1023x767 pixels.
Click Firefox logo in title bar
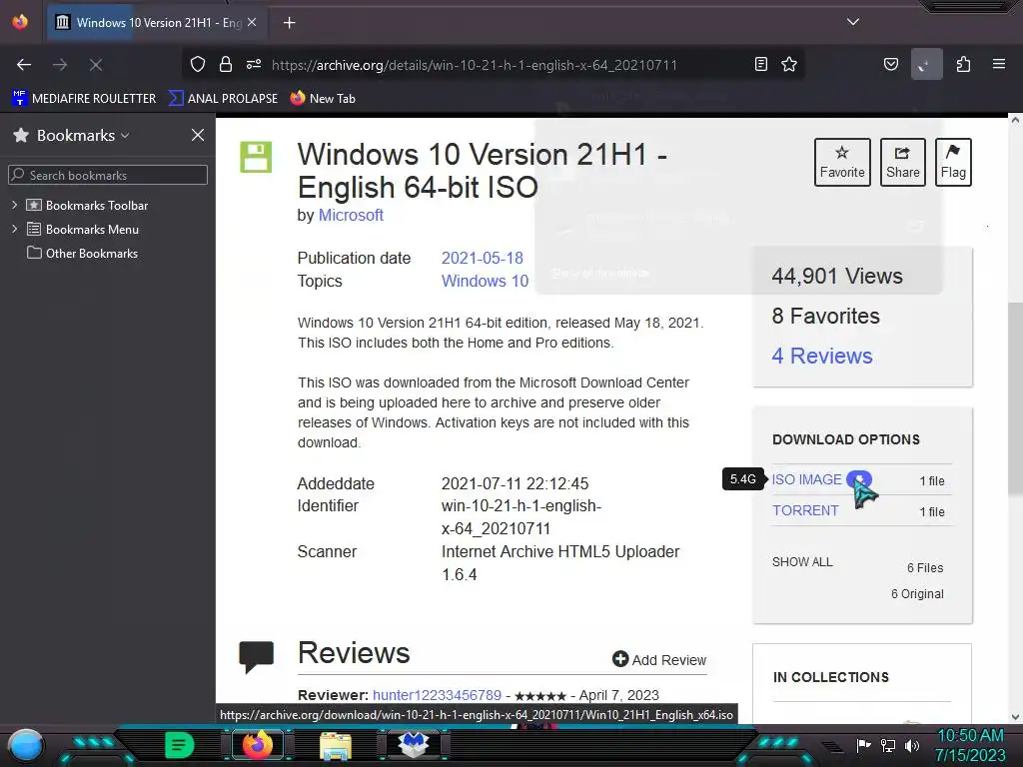(x=20, y=22)
